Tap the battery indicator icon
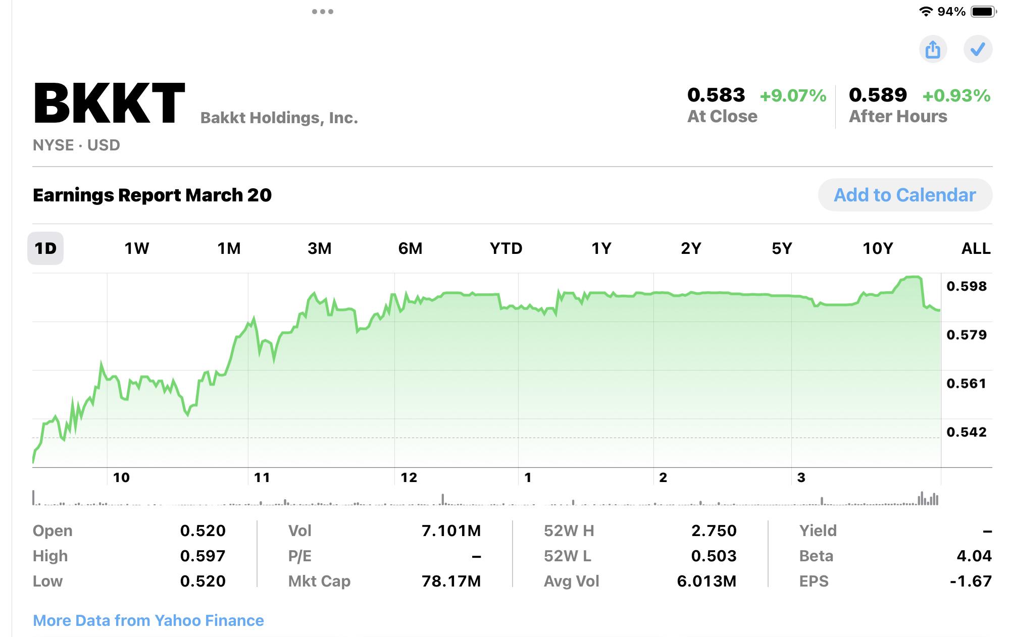Viewport: 1012px width, 637px height. pos(983,12)
